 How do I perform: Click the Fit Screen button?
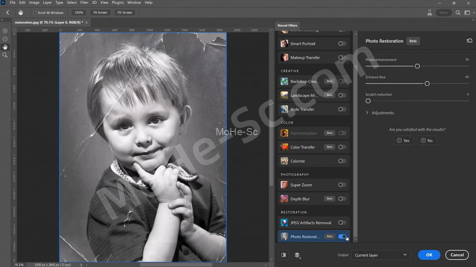tap(100, 12)
